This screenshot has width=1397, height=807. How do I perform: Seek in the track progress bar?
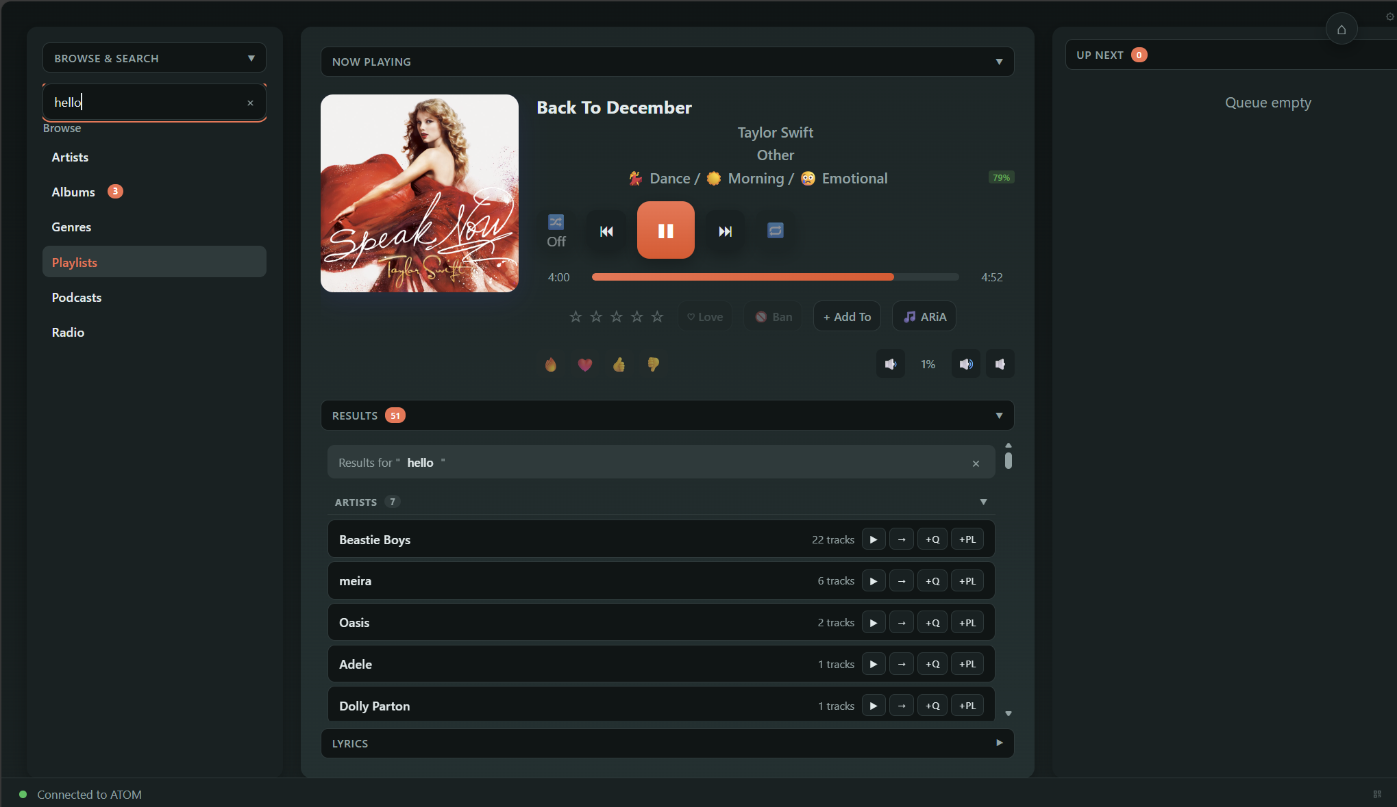[775, 277]
